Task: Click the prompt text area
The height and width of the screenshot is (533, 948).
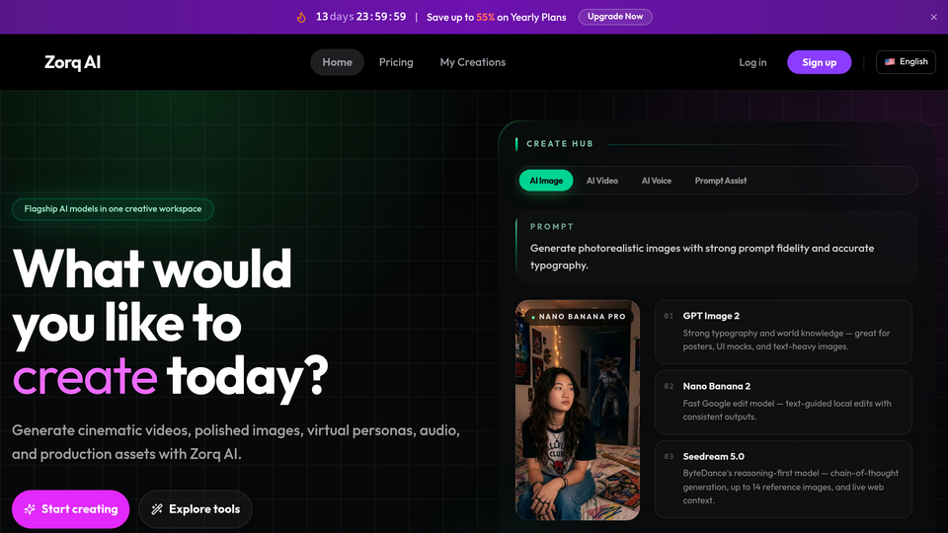Action: coord(717,247)
